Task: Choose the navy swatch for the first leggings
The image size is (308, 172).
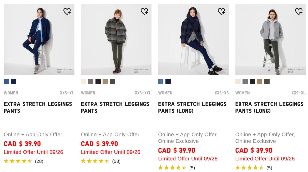Action: 14,82
